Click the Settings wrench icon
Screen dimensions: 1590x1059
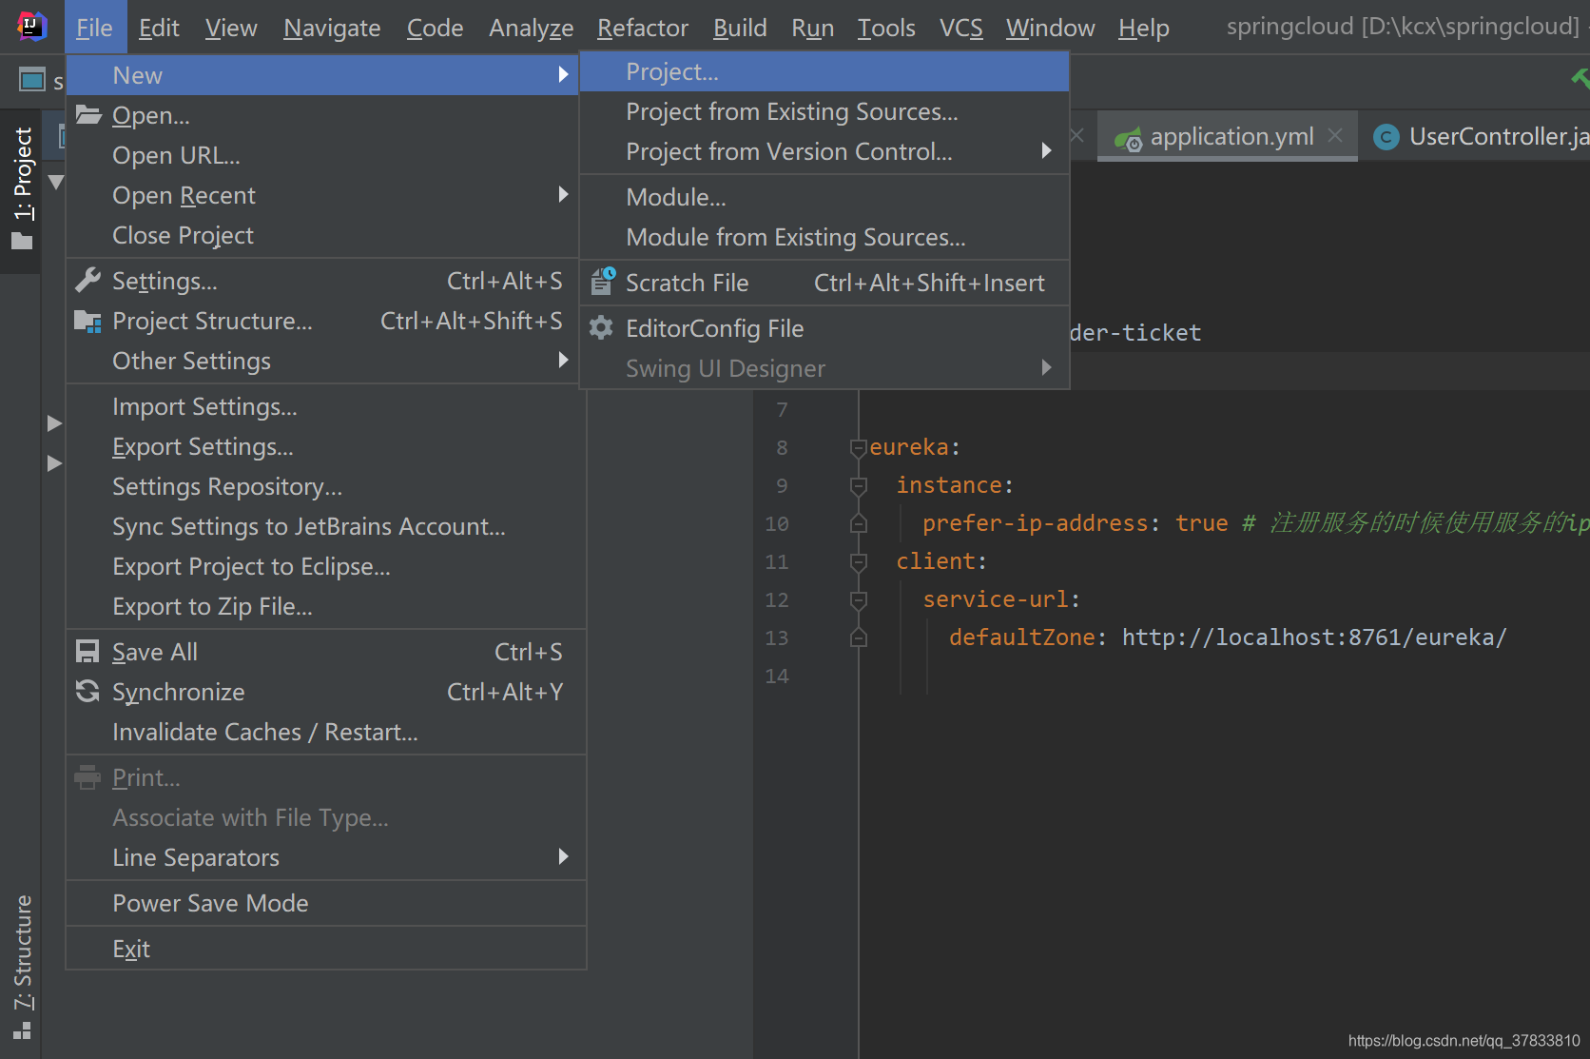pyautogui.click(x=87, y=281)
